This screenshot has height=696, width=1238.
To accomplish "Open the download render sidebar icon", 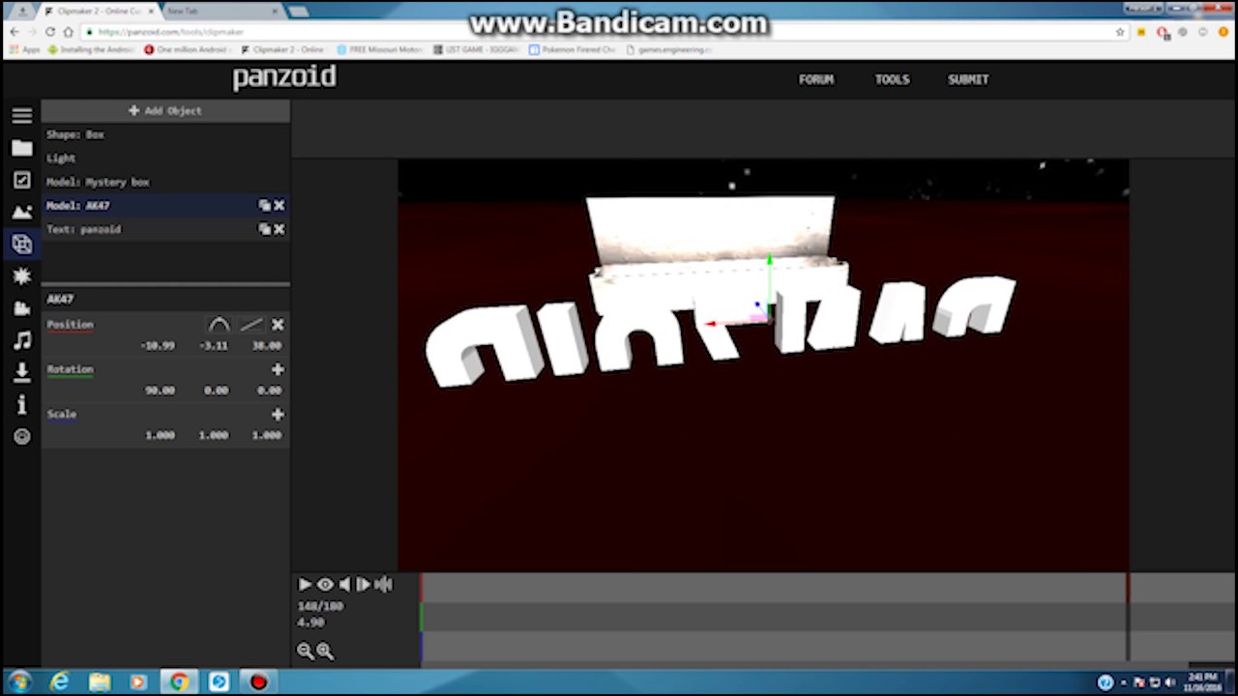I will (21, 373).
